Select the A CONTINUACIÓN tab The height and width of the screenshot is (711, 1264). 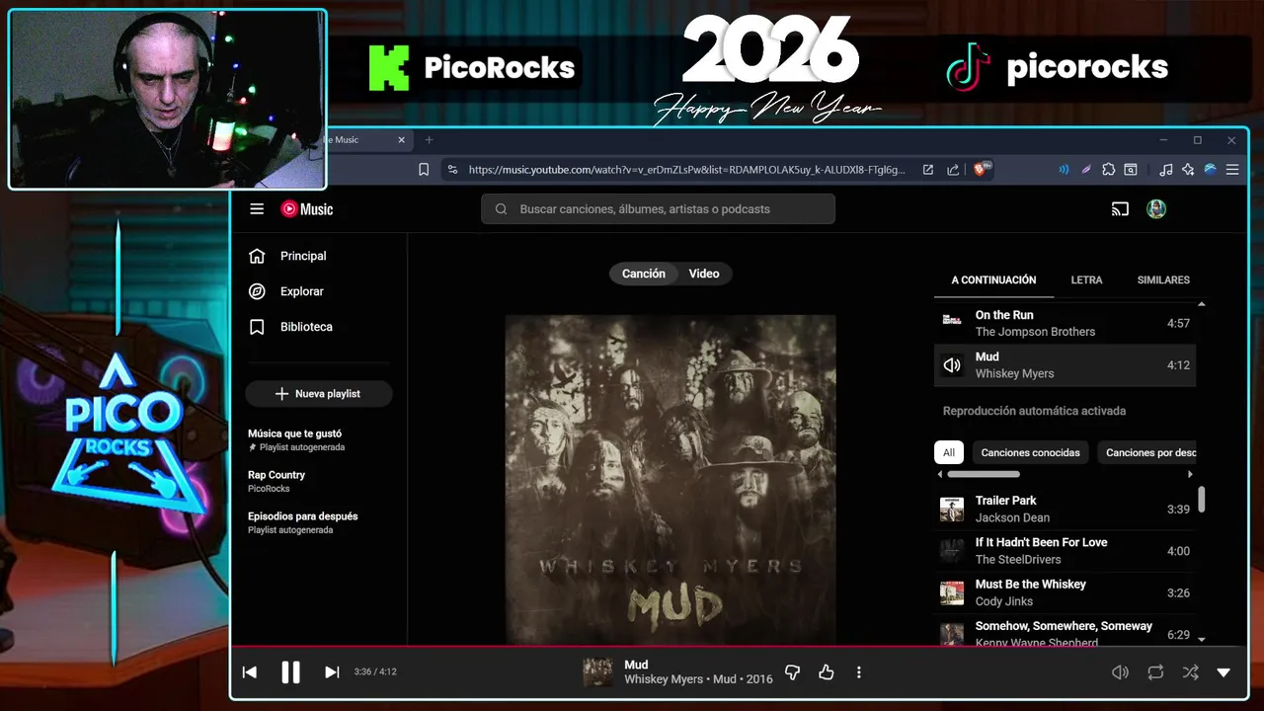993,280
